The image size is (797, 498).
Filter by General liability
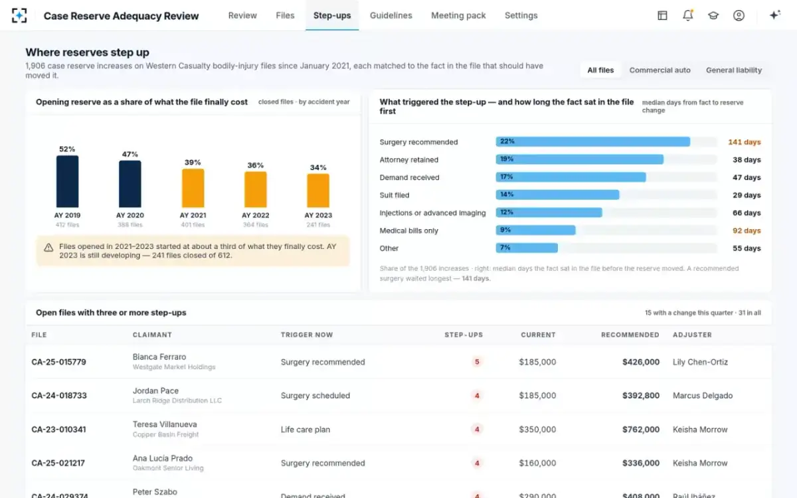(x=734, y=70)
